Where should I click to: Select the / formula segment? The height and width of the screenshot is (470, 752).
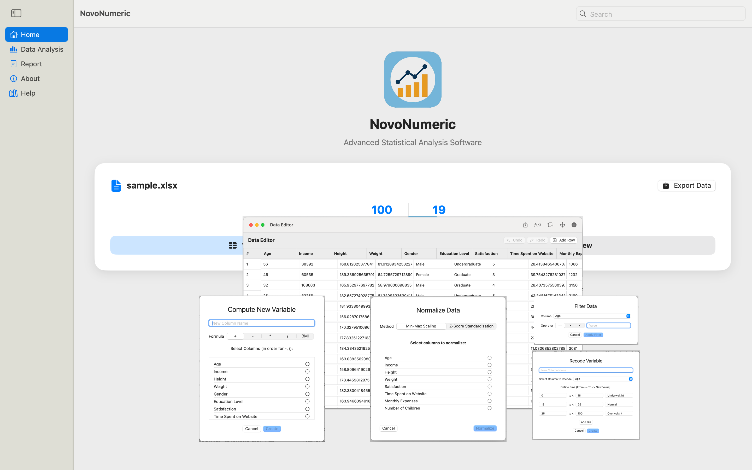click(287, 336)
